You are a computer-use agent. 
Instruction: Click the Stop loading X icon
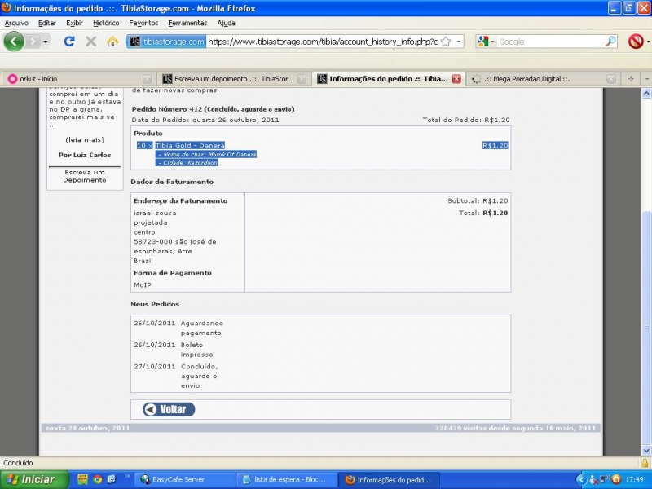pyautogui.click(x=90, y=42)
